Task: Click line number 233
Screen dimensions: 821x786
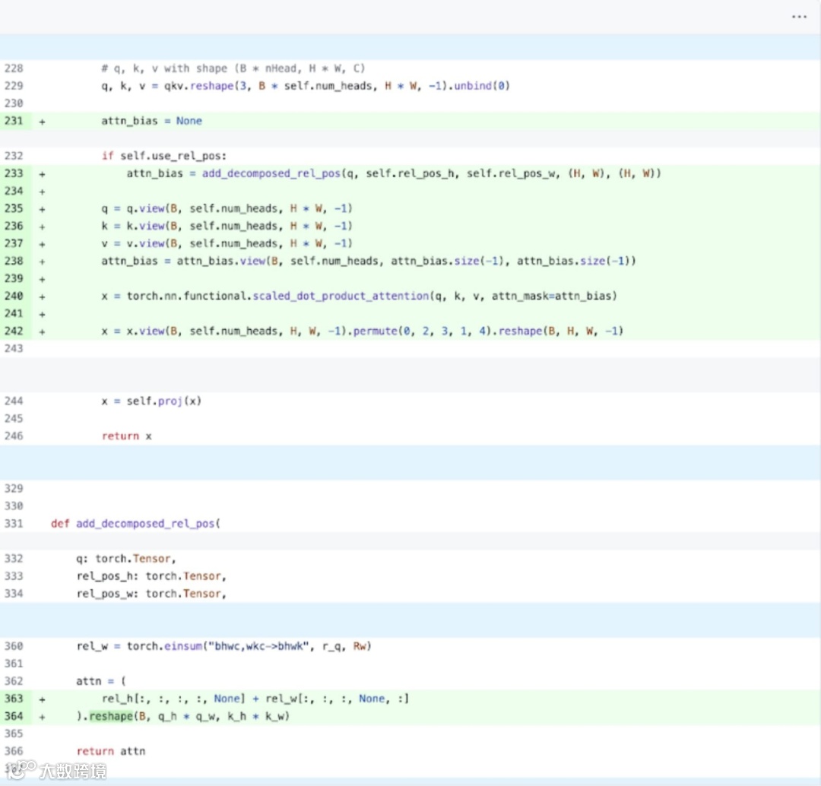Action: 14,173
